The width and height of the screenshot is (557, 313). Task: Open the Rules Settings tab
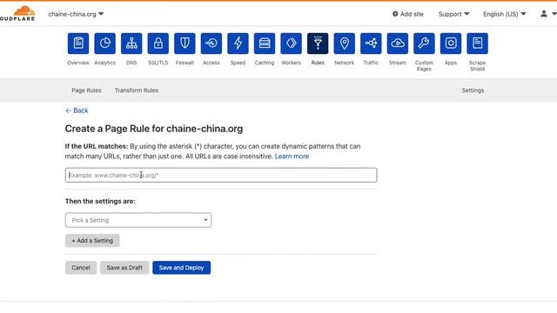(473, 90)
